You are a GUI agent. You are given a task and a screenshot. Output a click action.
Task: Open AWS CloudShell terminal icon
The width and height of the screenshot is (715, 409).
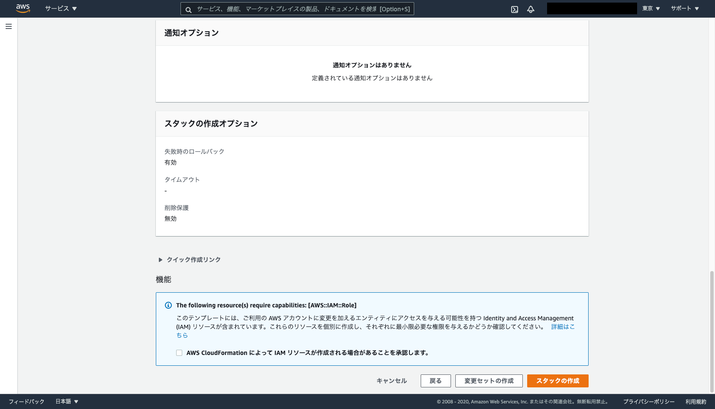[x=514, y=9]
